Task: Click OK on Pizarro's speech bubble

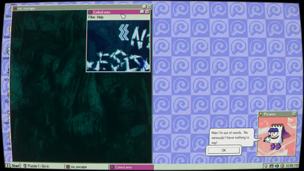Action: (224, 150)
